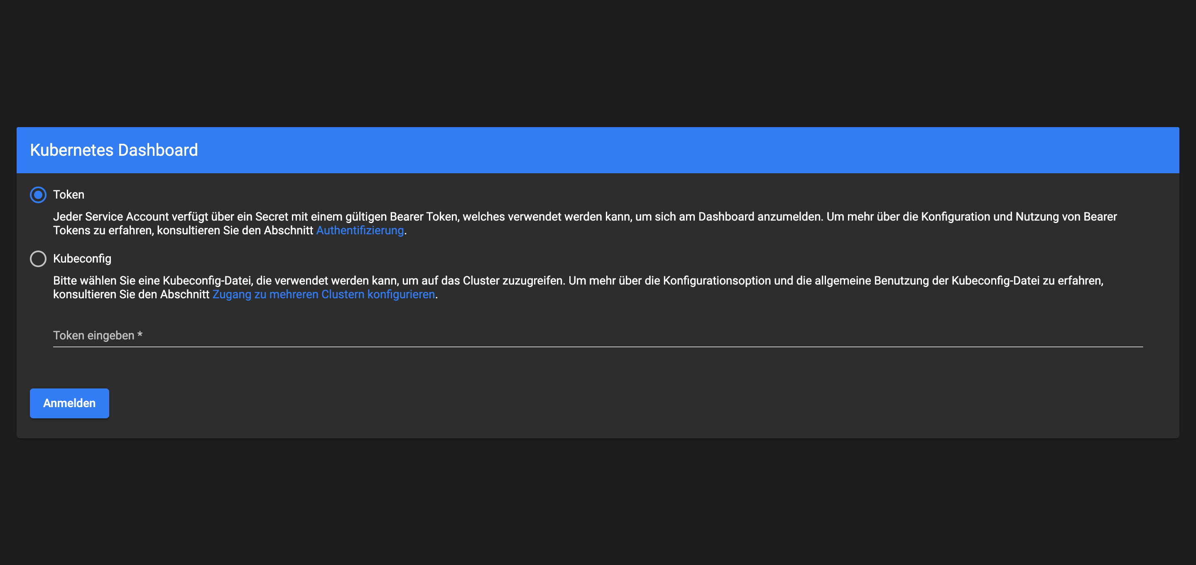Activate Kubeconfig file selection option

[x=38, y=259]
